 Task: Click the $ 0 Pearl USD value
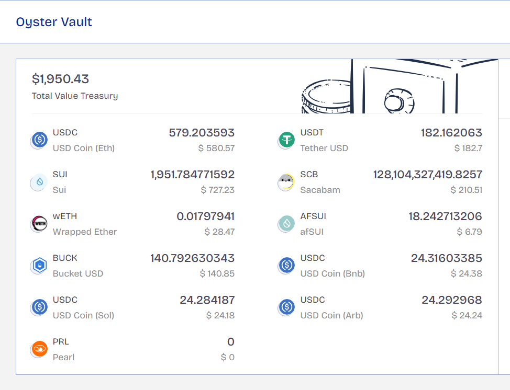point(227,358)
